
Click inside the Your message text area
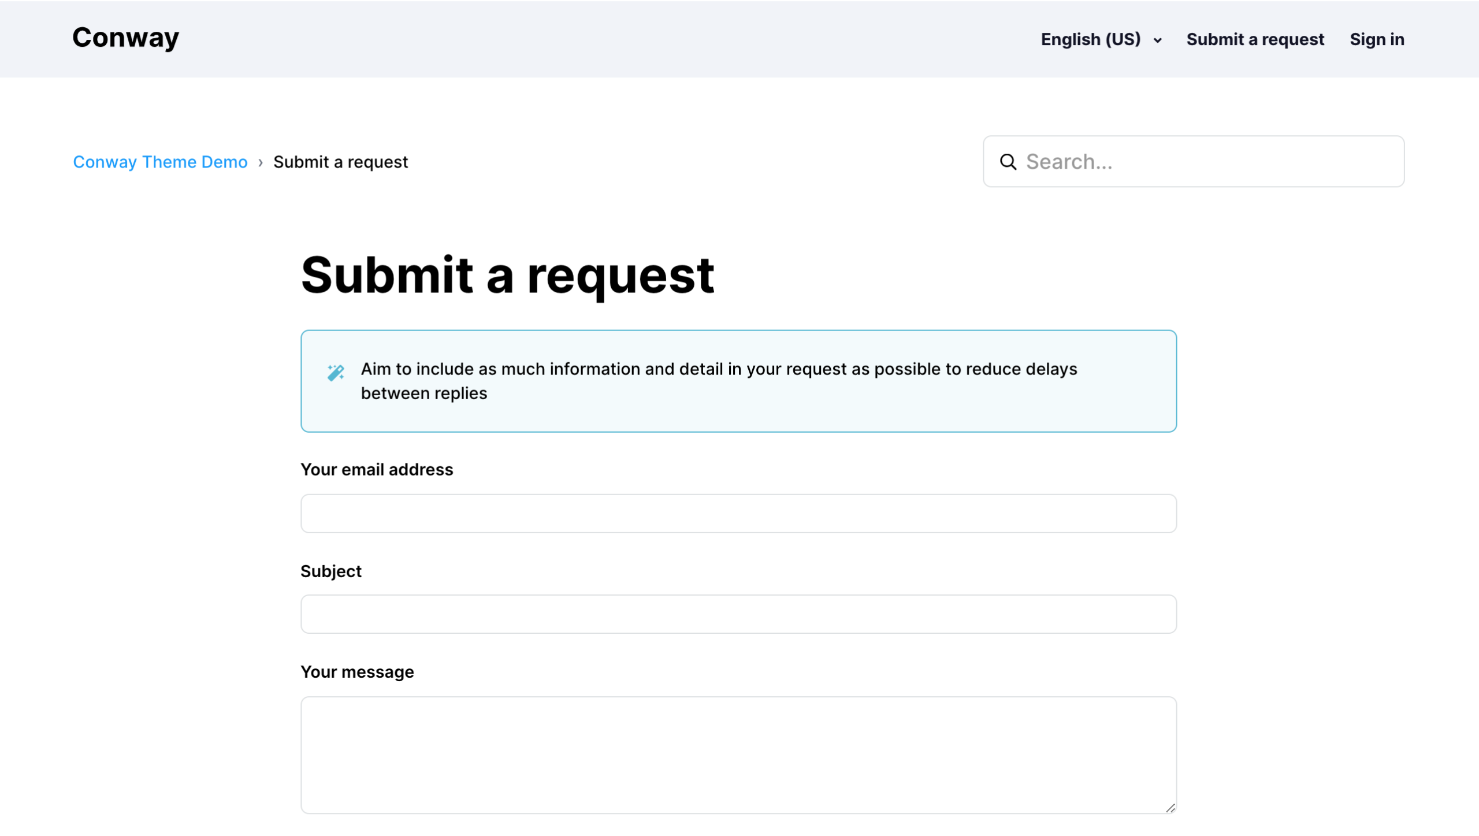click(738, 751)
